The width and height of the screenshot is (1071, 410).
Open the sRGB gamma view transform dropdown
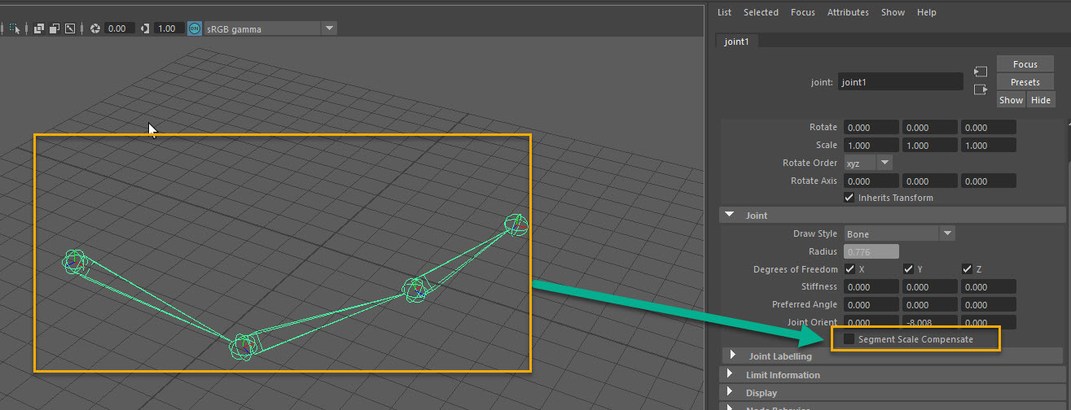(329, 28)
